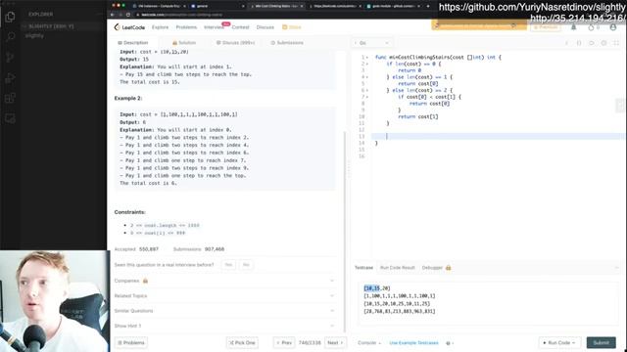The width and height of the screenshot is (627, 352).
Task: Open the Contest nav item
Action: pos(240,27)
